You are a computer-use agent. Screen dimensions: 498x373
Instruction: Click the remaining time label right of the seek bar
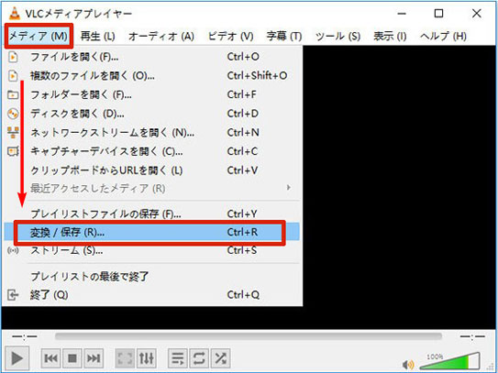pos(472,336)
